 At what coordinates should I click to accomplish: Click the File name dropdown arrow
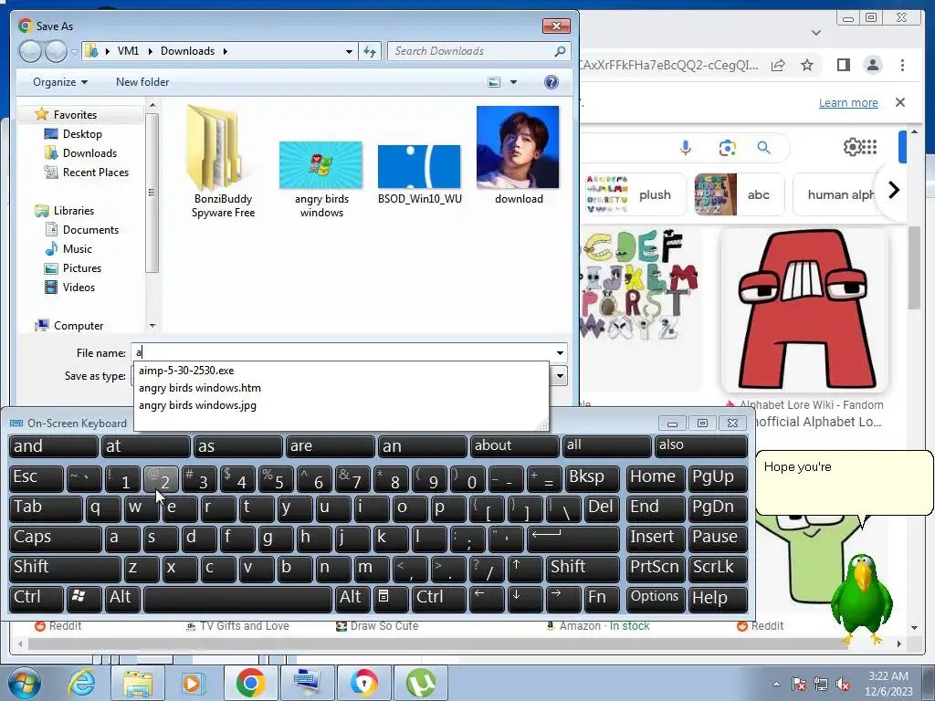click(560, 353)
